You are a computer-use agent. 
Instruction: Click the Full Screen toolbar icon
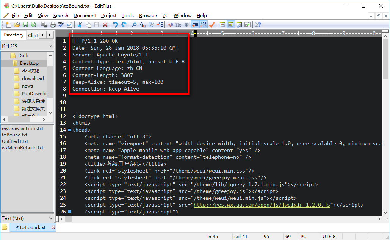[247, 25]
